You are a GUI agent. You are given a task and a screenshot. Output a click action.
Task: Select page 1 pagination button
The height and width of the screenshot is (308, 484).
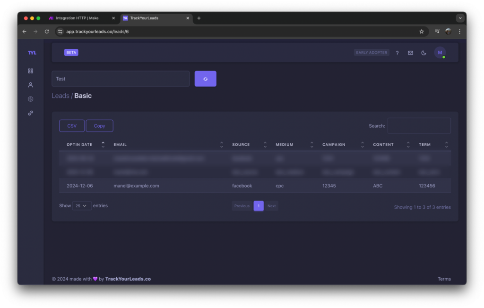(x=259, y=206)
